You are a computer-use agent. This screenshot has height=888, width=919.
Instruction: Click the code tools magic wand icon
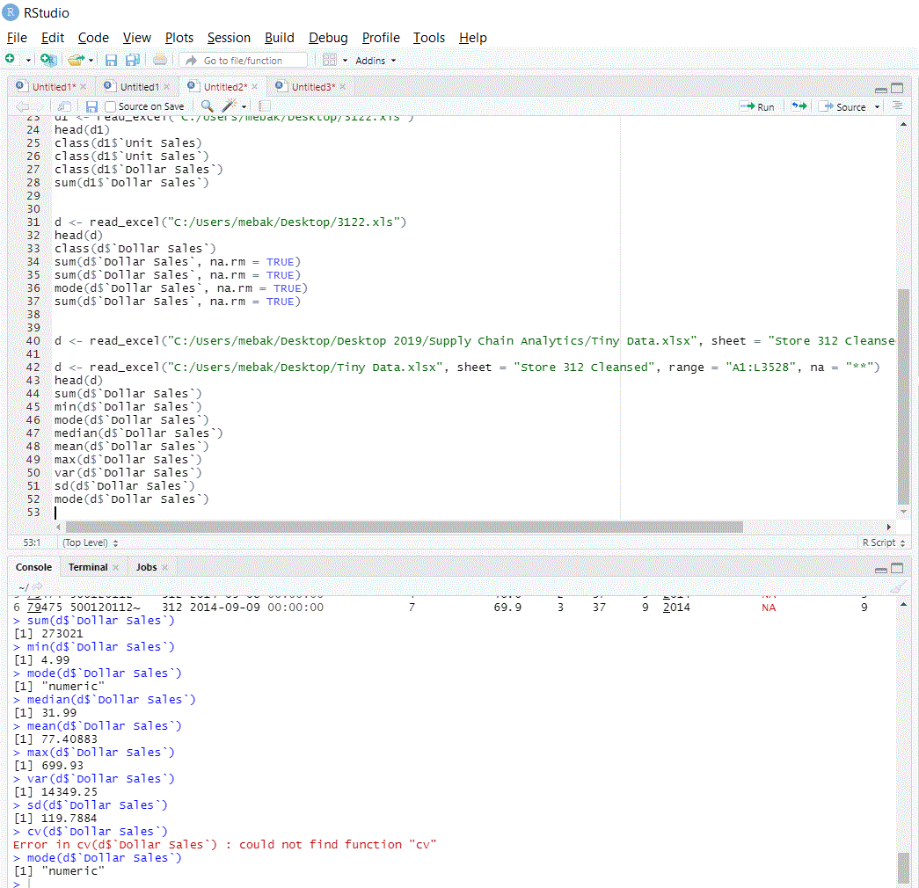click(x=227, y=106)
